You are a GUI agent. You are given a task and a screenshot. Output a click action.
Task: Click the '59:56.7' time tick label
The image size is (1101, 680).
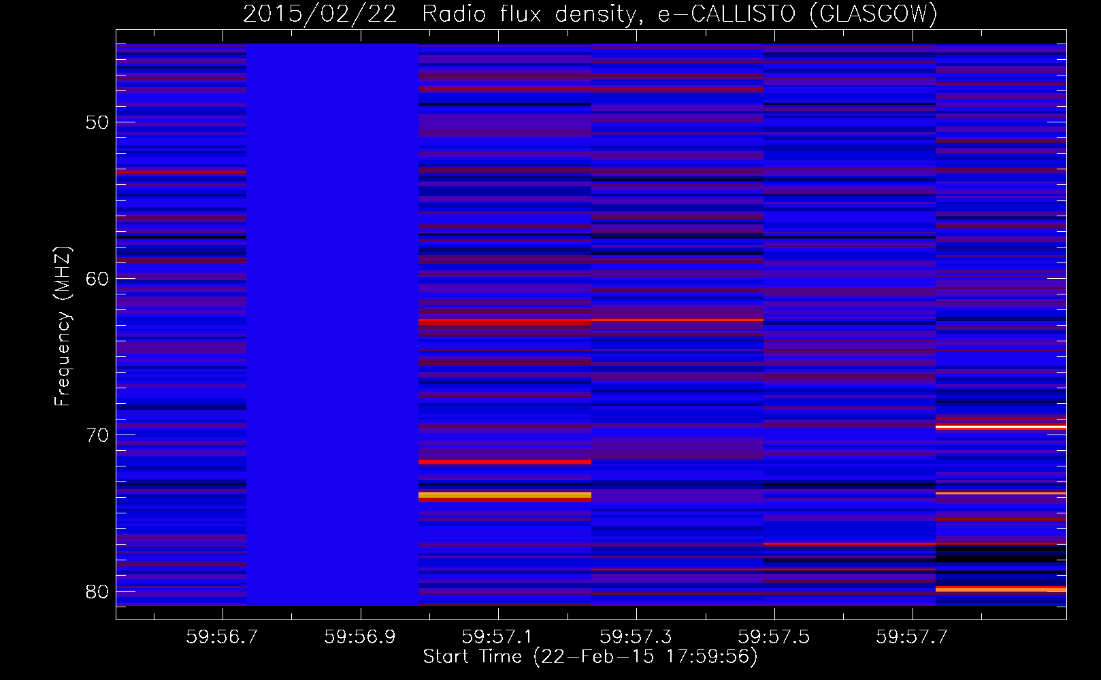pos(223,637)
